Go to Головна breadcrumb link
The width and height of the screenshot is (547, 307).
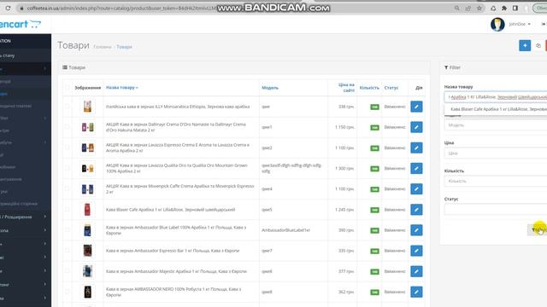pyautogui.click(x=103, y=47)
